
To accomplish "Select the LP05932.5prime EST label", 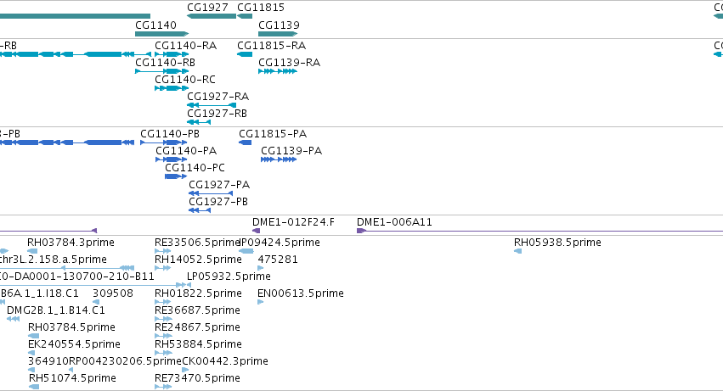I will (x=229, y=276).
